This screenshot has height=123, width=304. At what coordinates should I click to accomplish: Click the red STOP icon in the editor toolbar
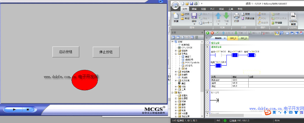[x=212, y=33]
